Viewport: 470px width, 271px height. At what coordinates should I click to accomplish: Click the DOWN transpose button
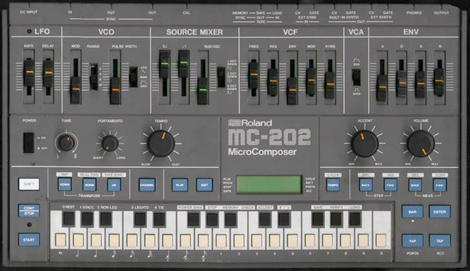[65, 185]
